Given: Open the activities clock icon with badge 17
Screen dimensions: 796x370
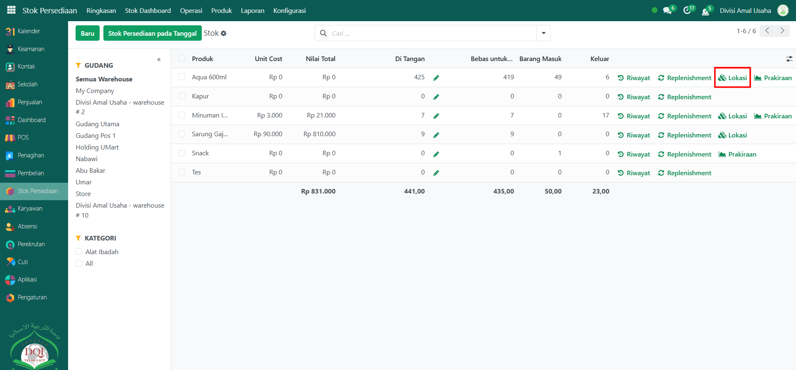Looking at the screenshot, I should pos(687,11).
